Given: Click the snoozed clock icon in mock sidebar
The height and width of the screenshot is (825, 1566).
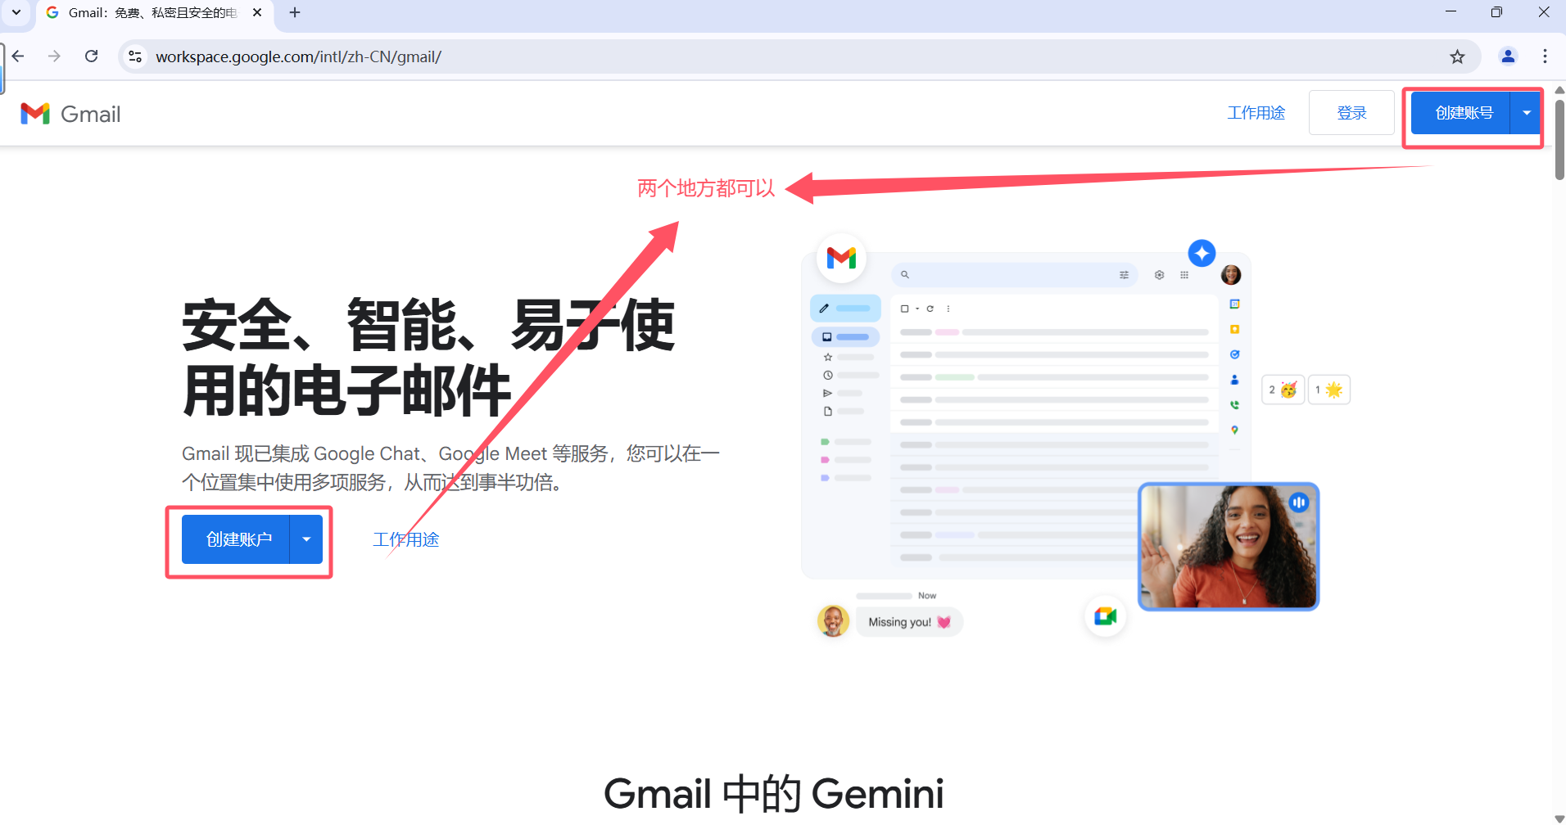Looking at the screenshot, I should (x=828, y=375).
